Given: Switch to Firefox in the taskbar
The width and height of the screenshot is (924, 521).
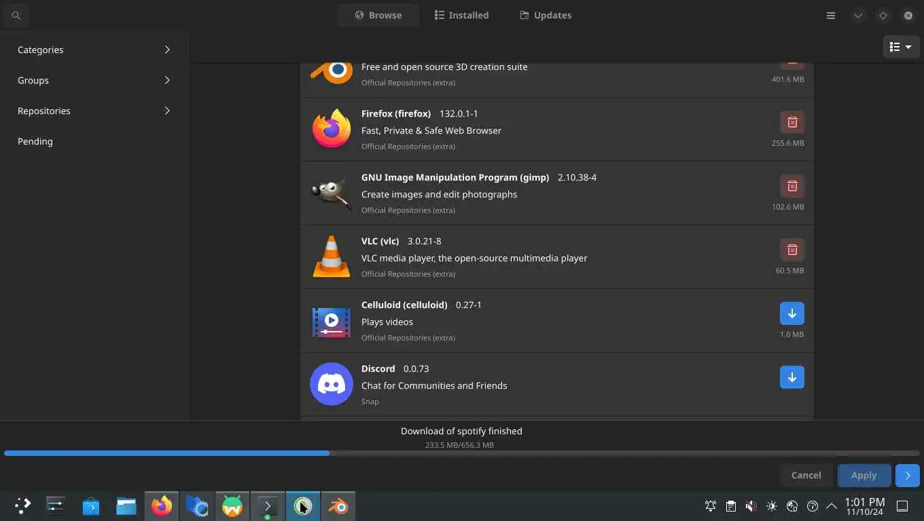Looking at the screenshot, I should pos(162,505).
